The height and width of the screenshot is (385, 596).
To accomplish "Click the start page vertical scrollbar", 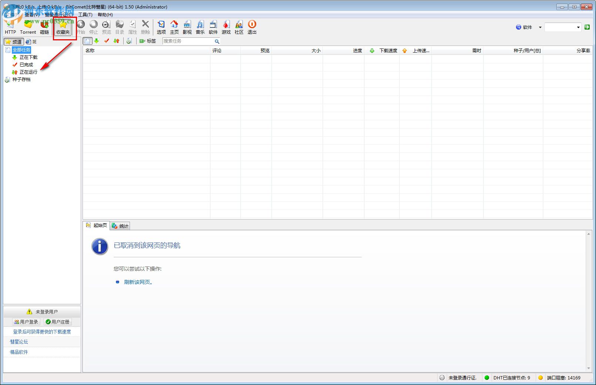I will (589, 301).
